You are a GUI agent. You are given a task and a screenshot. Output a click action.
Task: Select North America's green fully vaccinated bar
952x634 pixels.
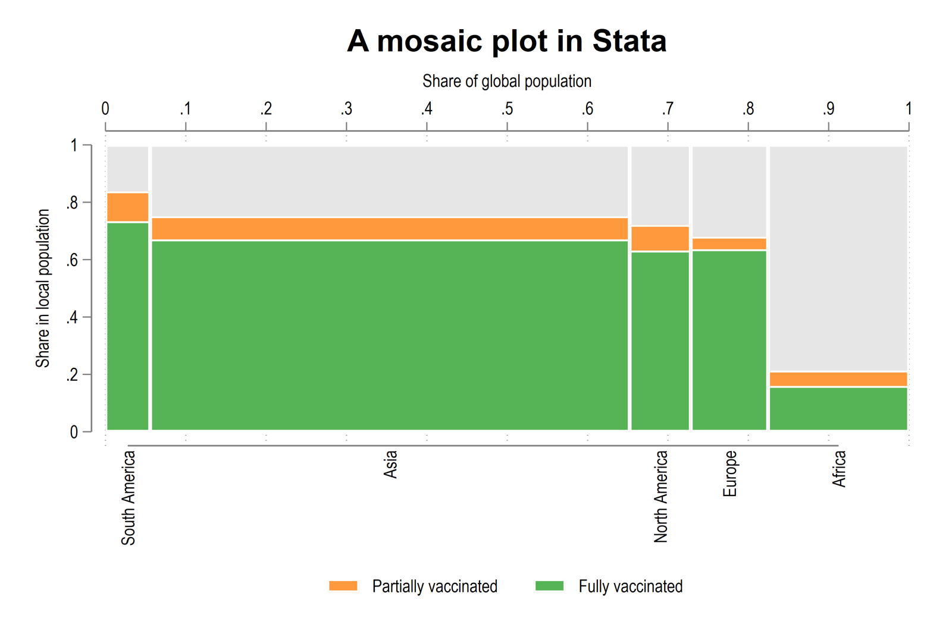pos(660,340)
